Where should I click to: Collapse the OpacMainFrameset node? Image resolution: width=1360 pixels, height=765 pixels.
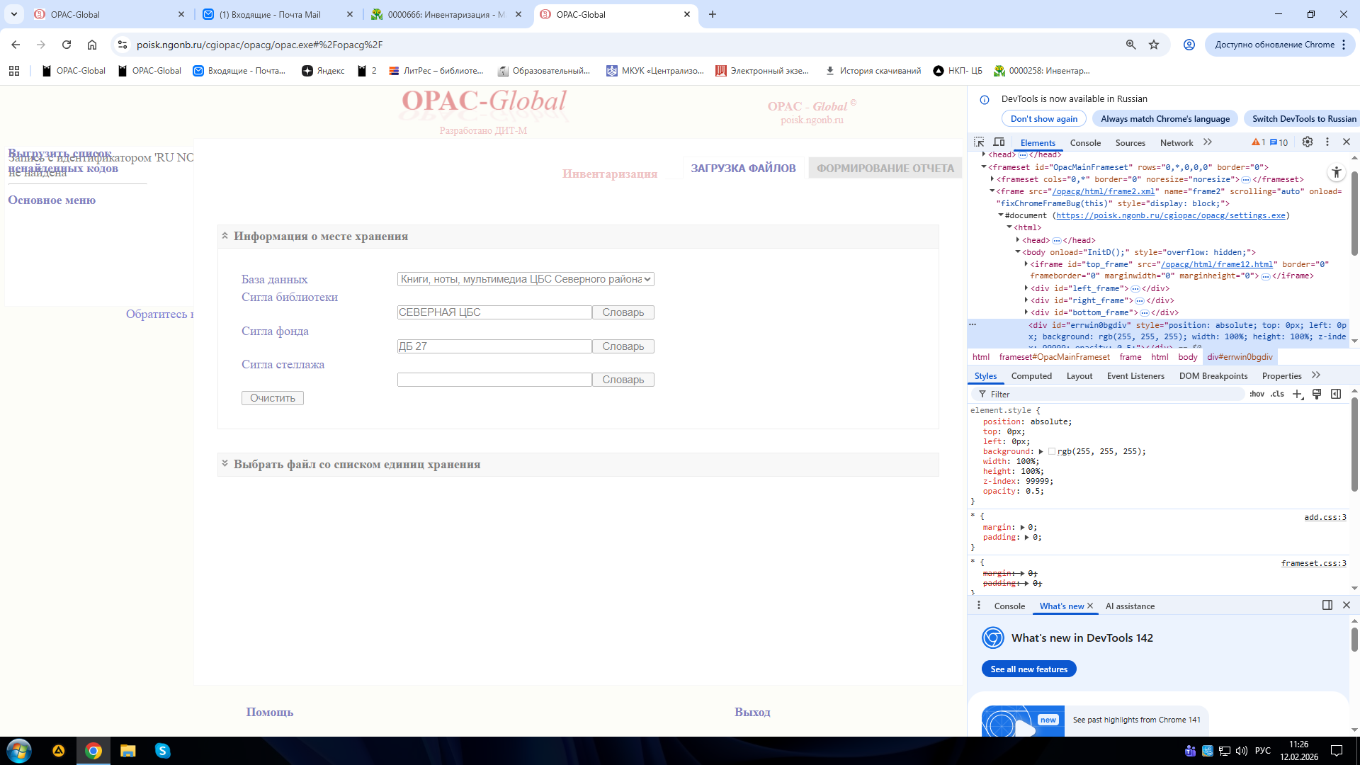[x=984, y=167]
